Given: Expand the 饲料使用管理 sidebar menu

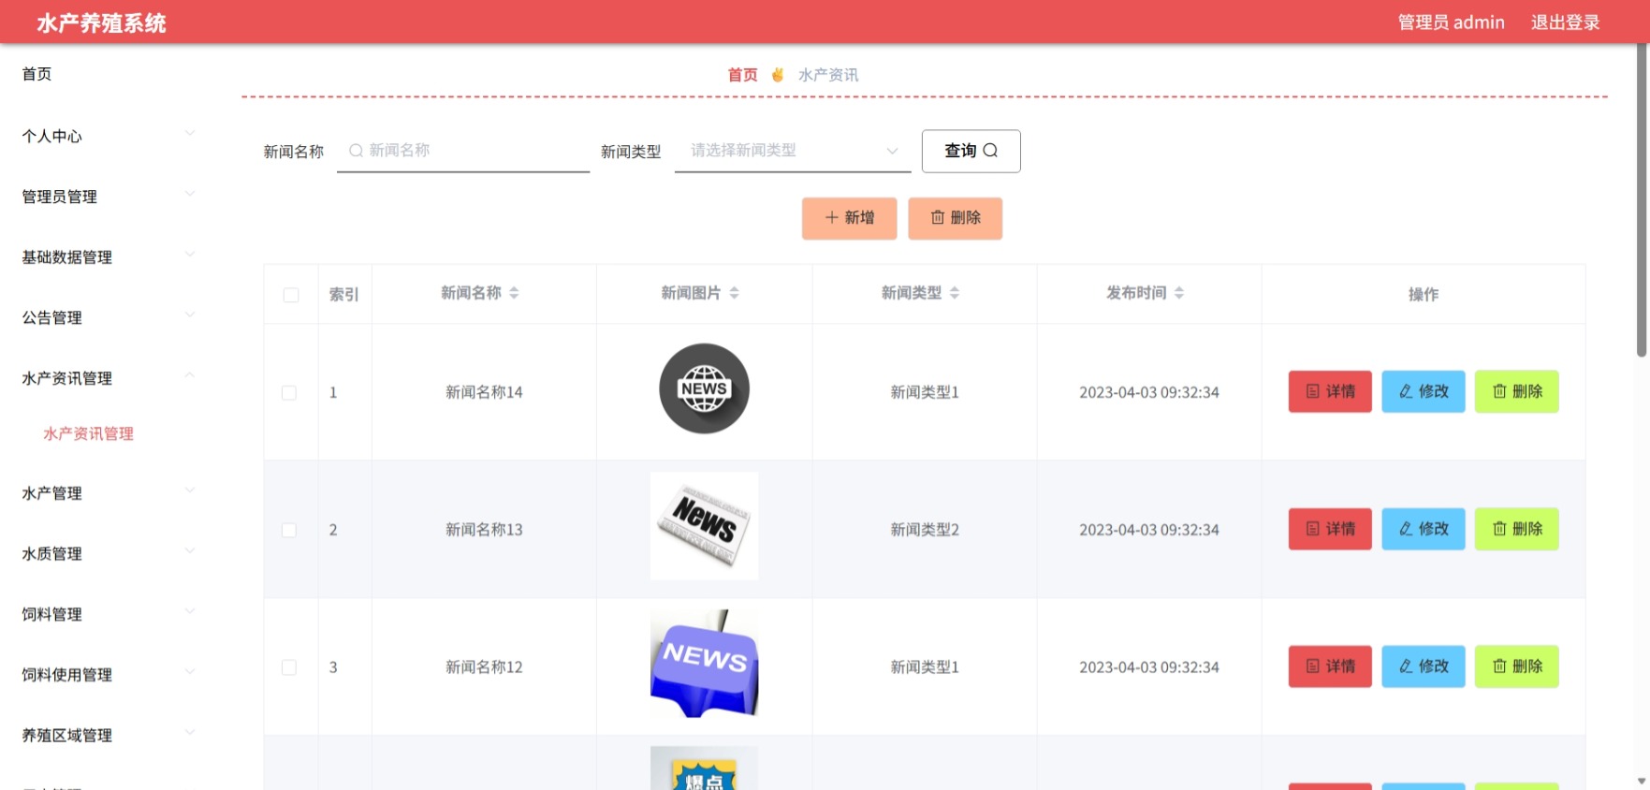Looking at the screenshot, I should [109, 675].
